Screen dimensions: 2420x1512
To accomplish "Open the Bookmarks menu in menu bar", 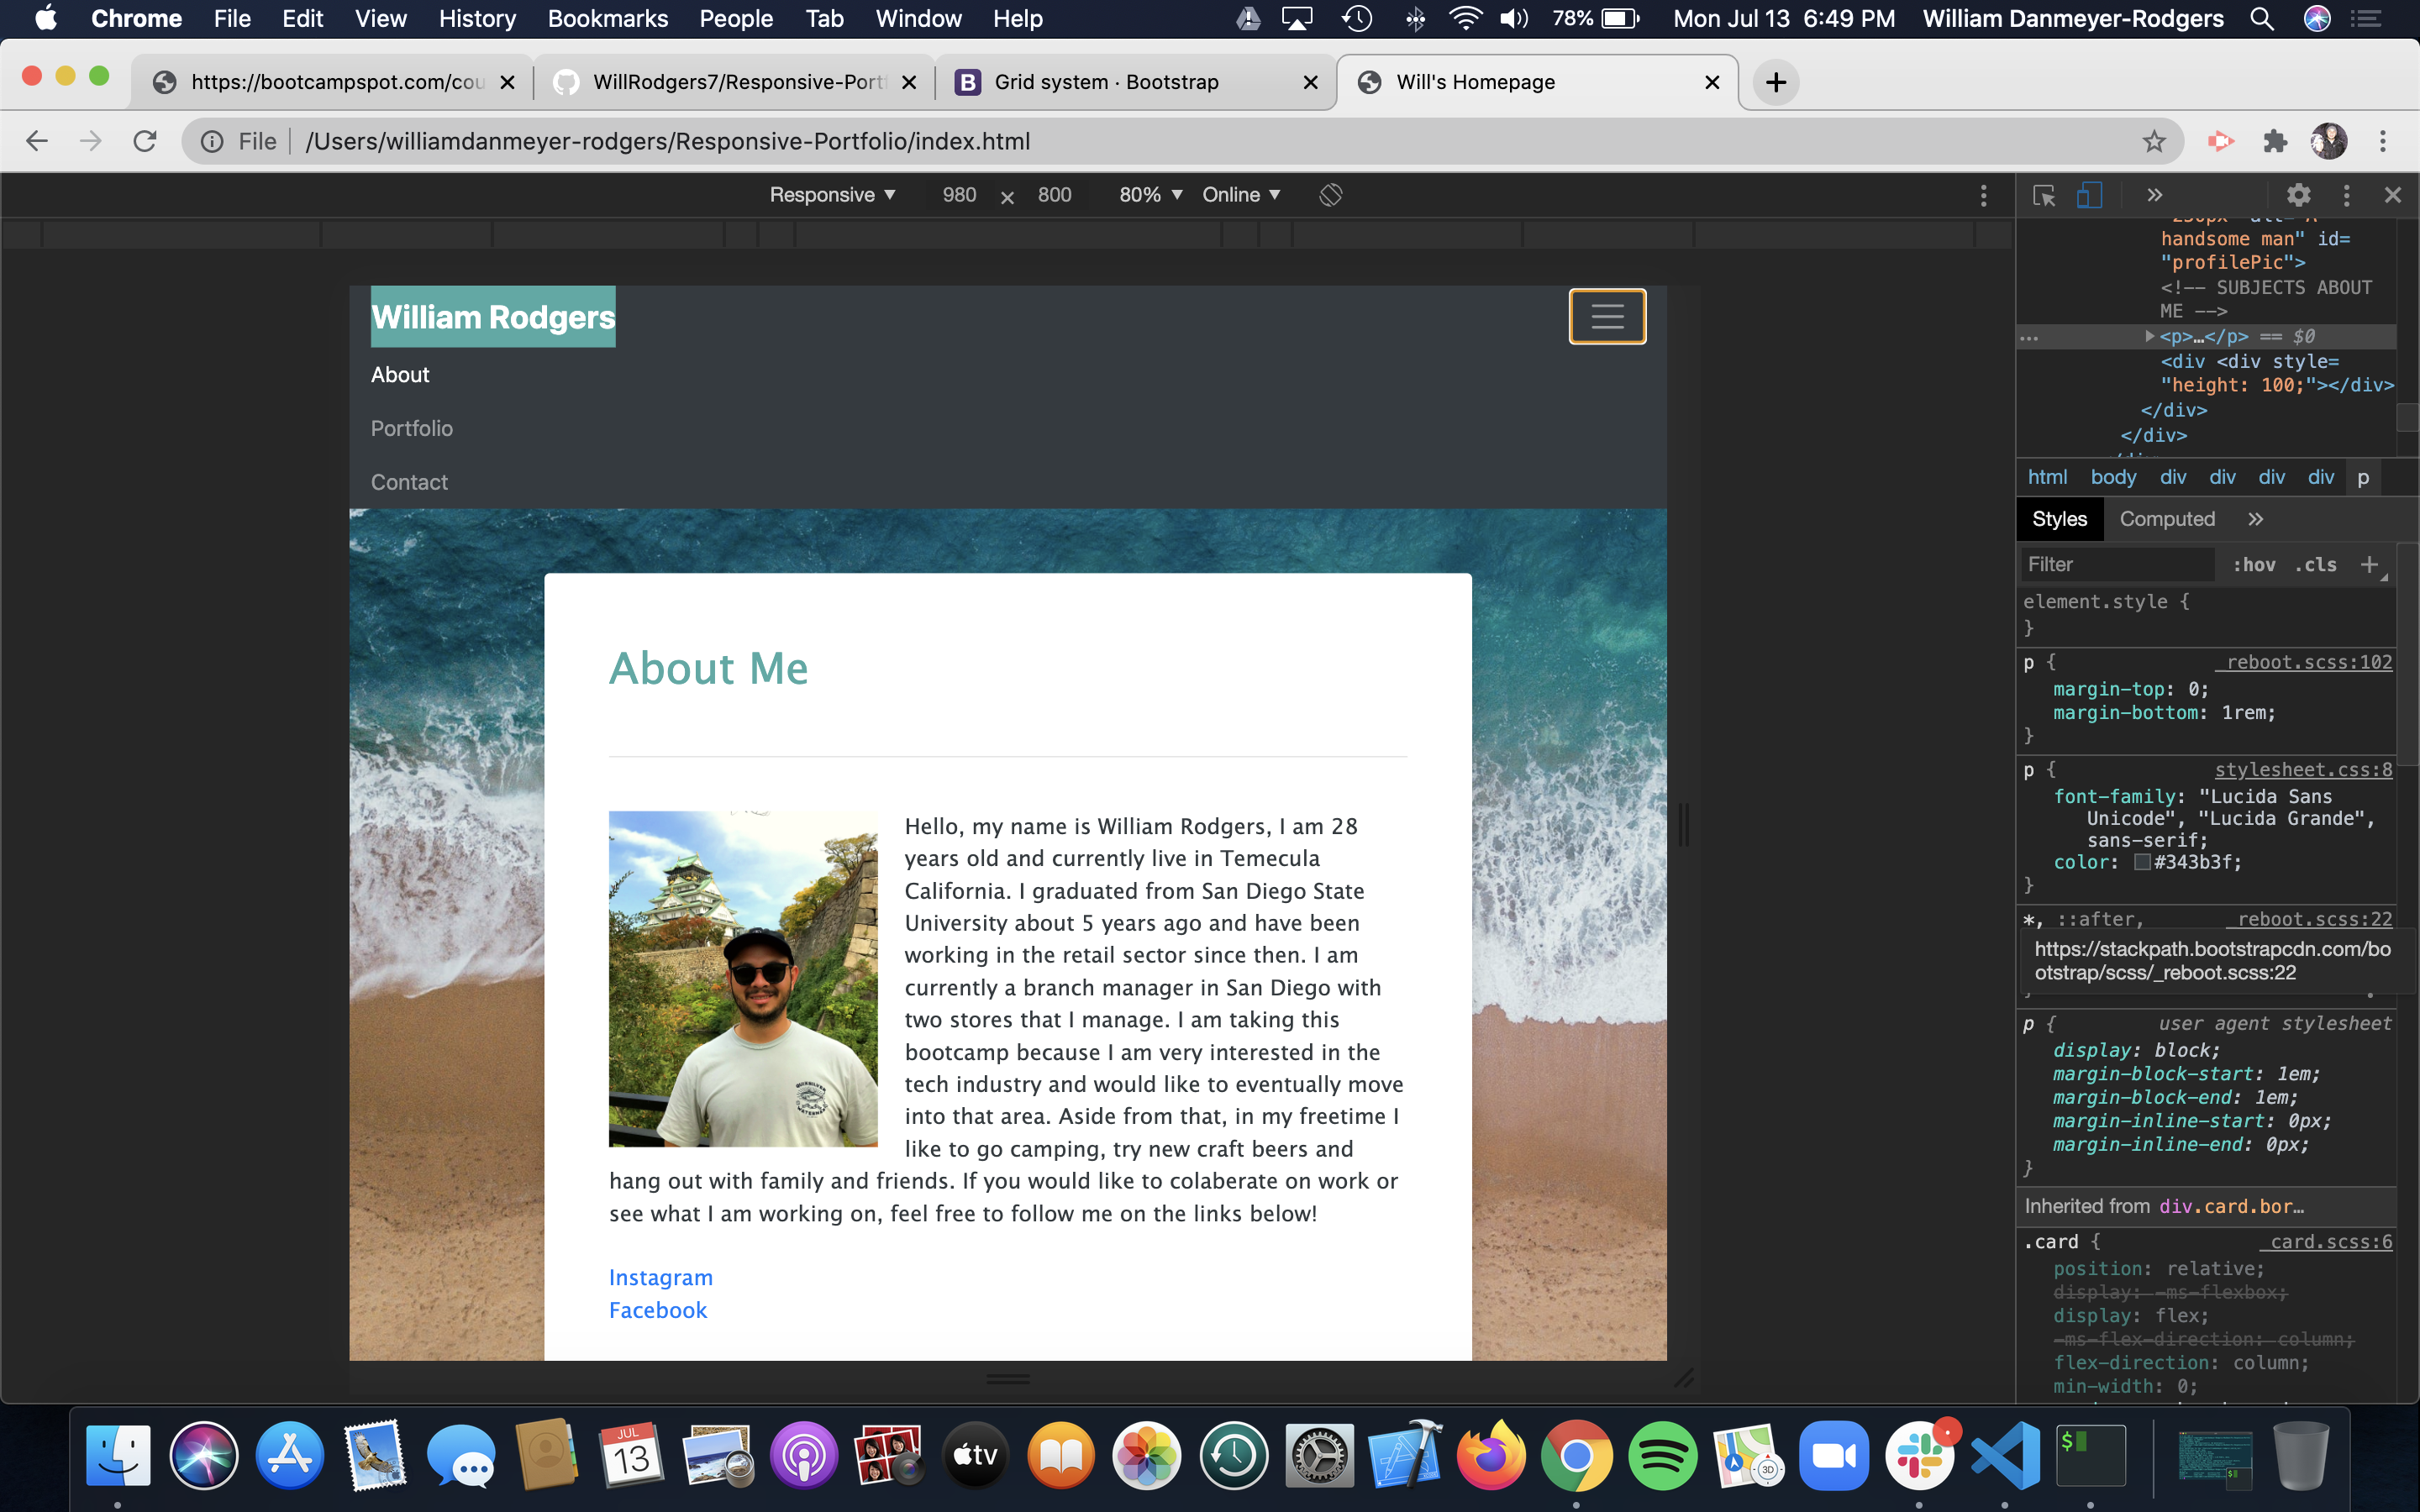I will point(607,19).
